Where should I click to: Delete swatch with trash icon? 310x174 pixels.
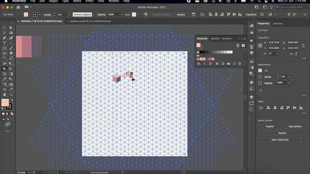(x=240, y=64)
